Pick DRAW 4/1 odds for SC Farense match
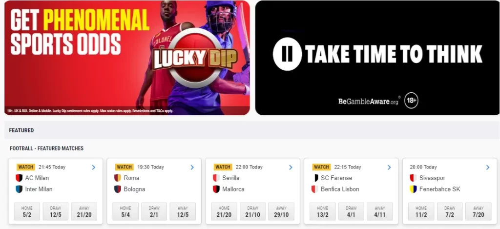Image resolution: width=500 pixels, height=229 pixels. point(351,211)
